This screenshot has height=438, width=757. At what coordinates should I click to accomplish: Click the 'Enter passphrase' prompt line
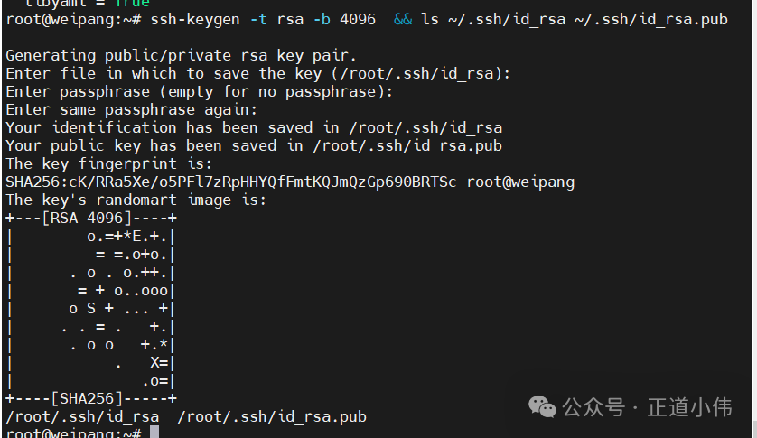coord(200,92)
